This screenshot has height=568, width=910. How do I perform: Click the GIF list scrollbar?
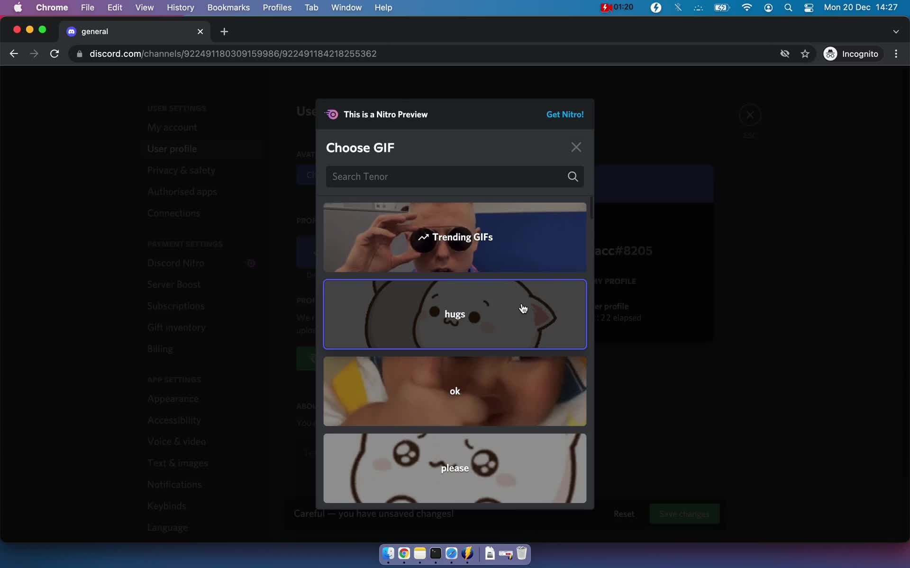tap(591, 208)
